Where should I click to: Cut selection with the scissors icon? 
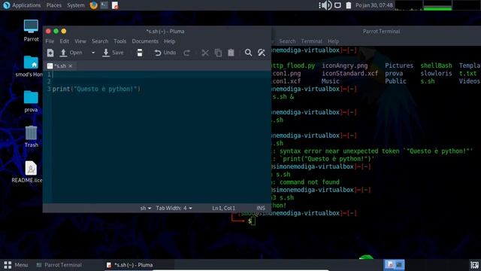tap(205, 53)
